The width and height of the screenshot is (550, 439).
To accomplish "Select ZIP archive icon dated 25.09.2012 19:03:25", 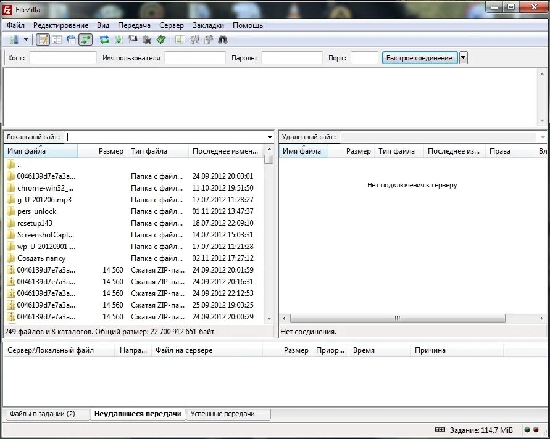I will coord(11,305).
